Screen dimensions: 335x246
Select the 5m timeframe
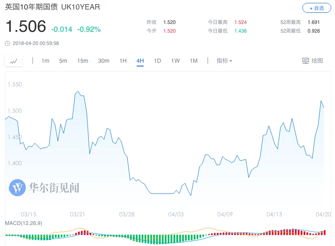(63, 61)
